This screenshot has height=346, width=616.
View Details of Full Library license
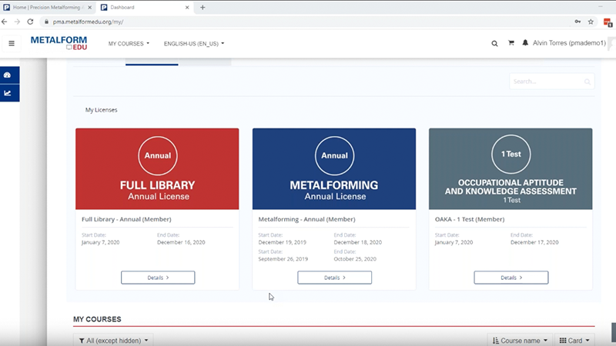[158, 278]
